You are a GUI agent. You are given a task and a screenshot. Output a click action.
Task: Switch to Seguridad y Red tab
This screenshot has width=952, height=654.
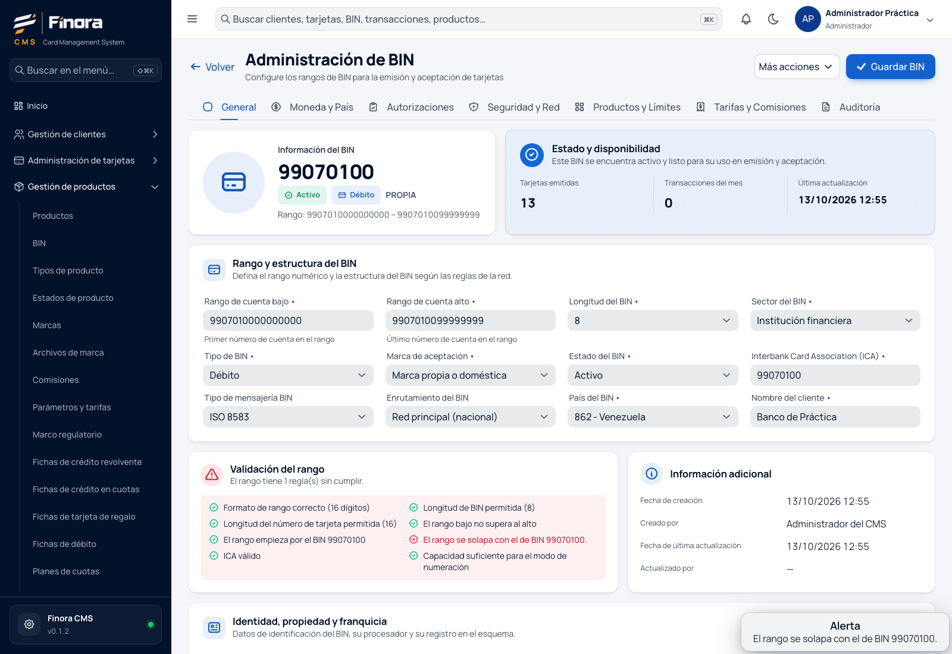click(x=515, y=107)
